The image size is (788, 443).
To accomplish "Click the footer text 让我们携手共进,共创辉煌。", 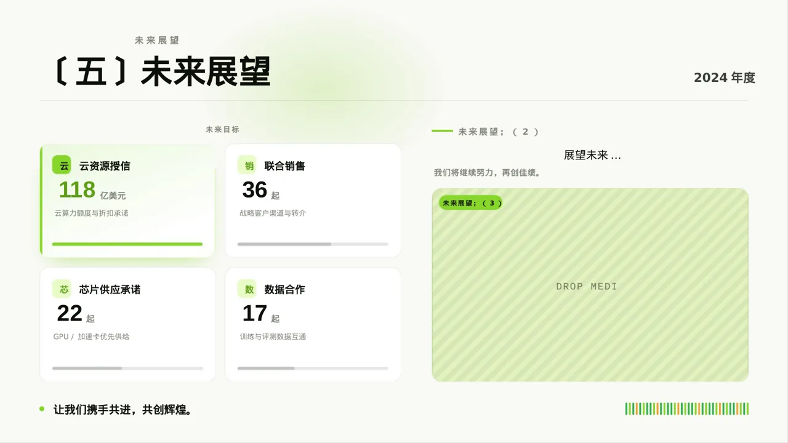I will pyautogui.click(x=123, y=409).
